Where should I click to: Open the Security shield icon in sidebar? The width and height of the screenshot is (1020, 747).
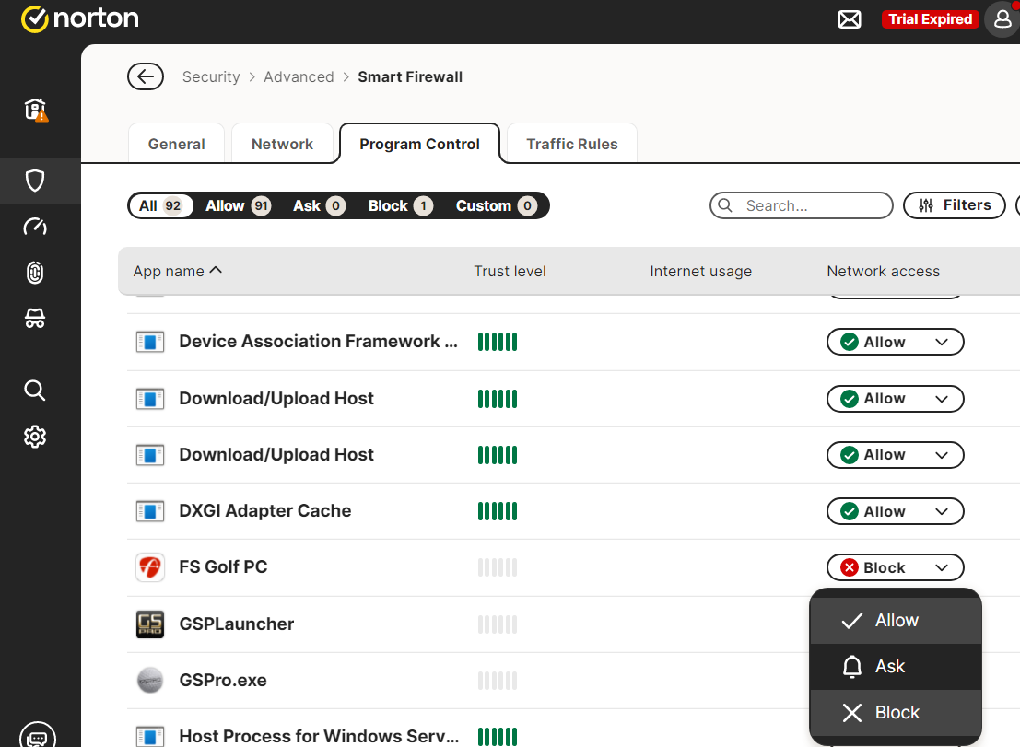click(35, 181)
